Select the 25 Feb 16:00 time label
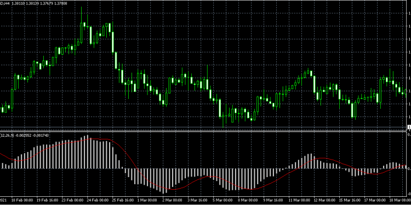411x205 pixels. (123, 200)
